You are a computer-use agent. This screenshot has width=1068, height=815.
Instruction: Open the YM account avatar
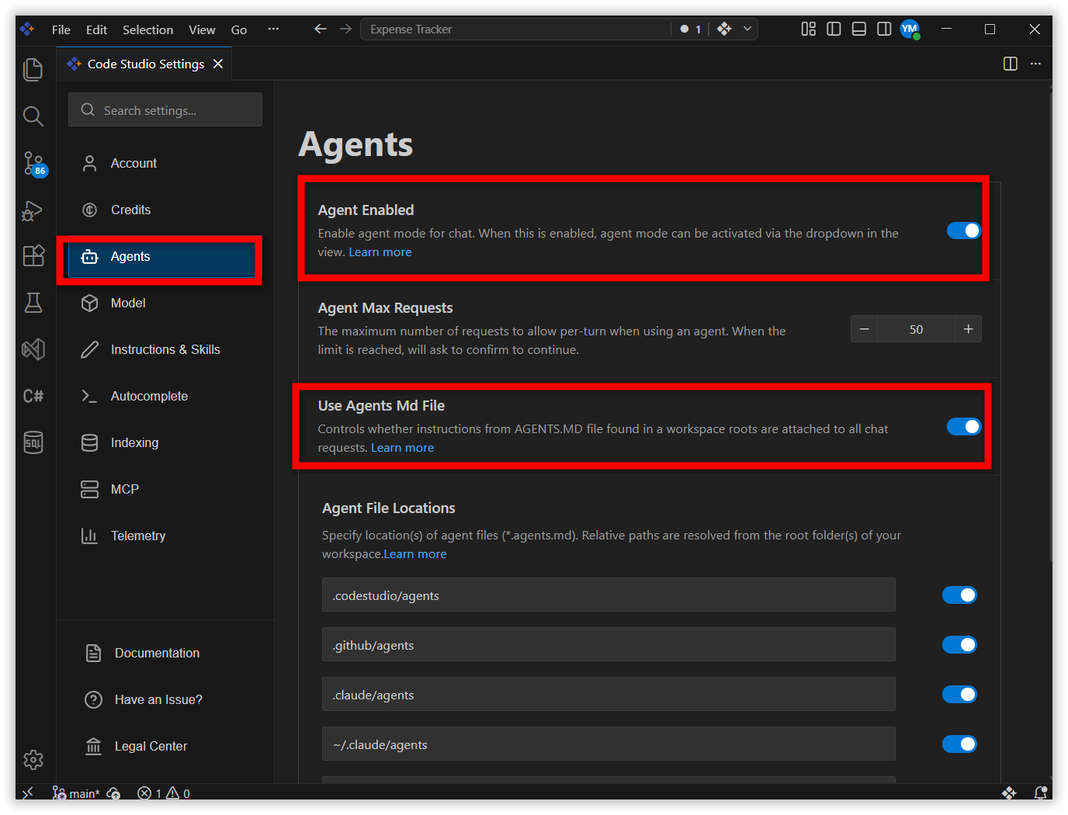pos(910,29)
